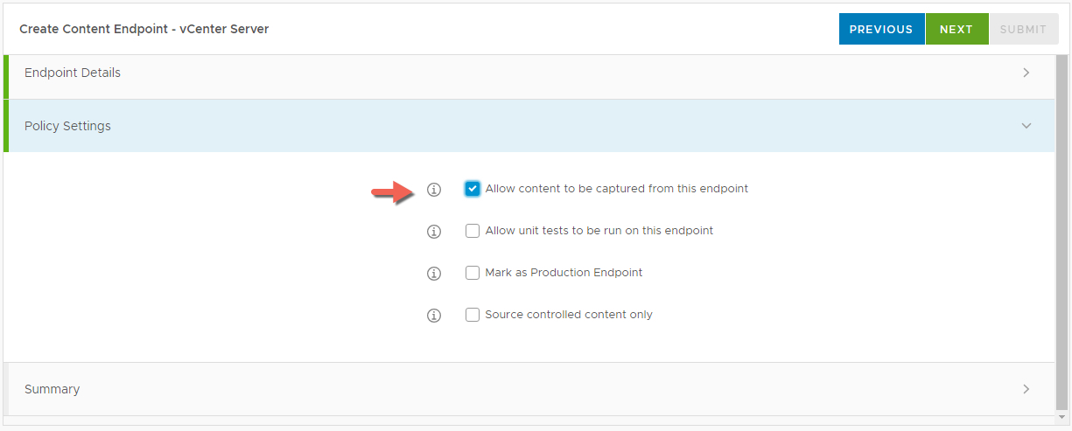Uncheck Allow content to be captured checkbox

click(473, 189)
